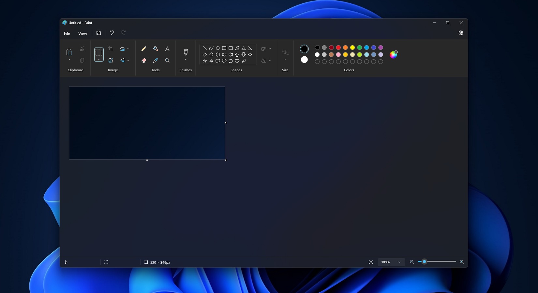Viewport: 538px width, 293px height.
Task: Activate the Magnifier tool
Action: 167,61
